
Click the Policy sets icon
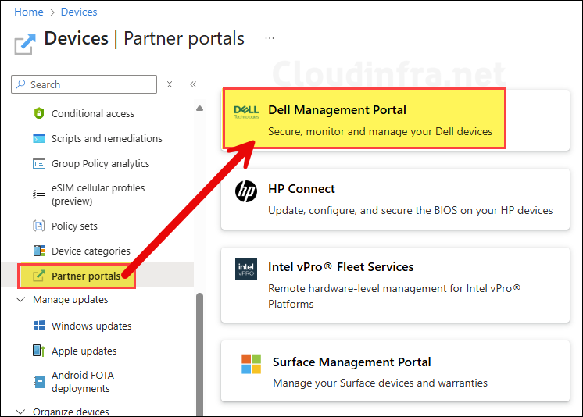(x=38, y=226)
